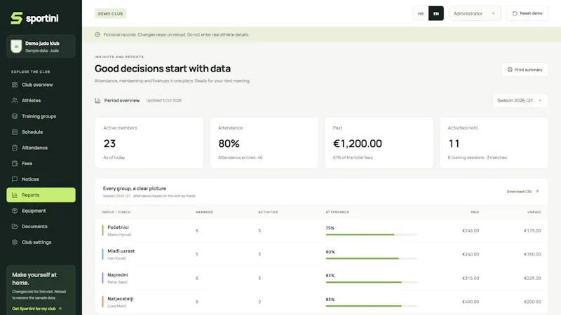
Task: Click the Print summary button
Action: pyautogui.click(x=525, y=69)
